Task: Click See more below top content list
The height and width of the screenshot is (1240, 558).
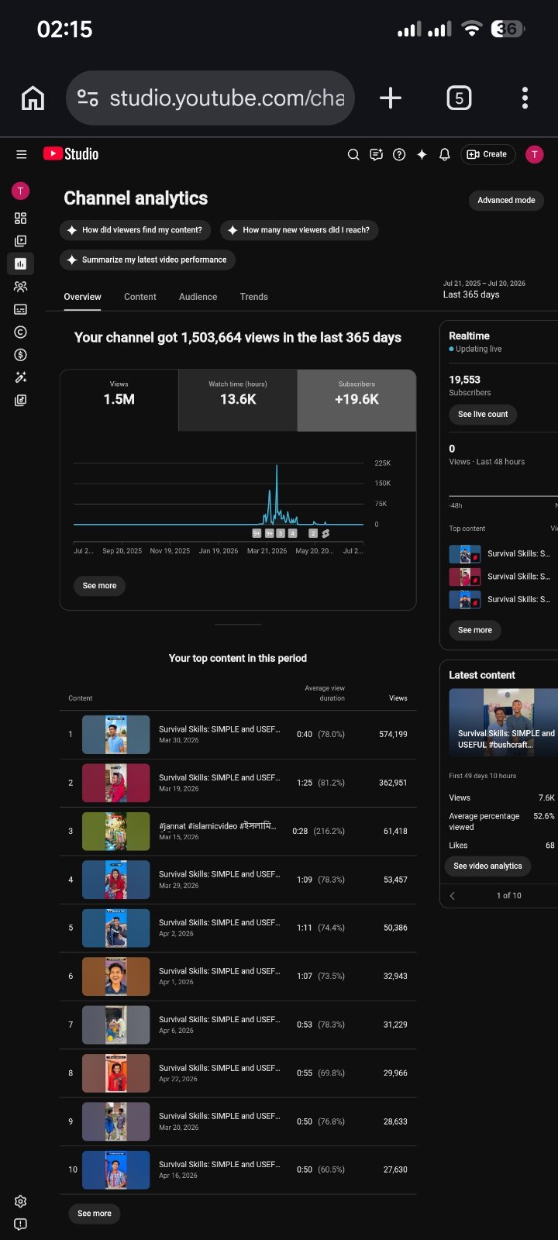Action: tap(95, 1214)
